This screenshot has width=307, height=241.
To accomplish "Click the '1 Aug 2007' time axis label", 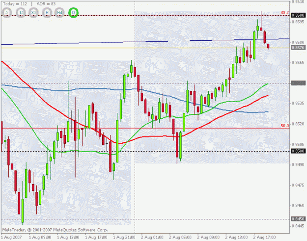I will click(x=12, y=238).
